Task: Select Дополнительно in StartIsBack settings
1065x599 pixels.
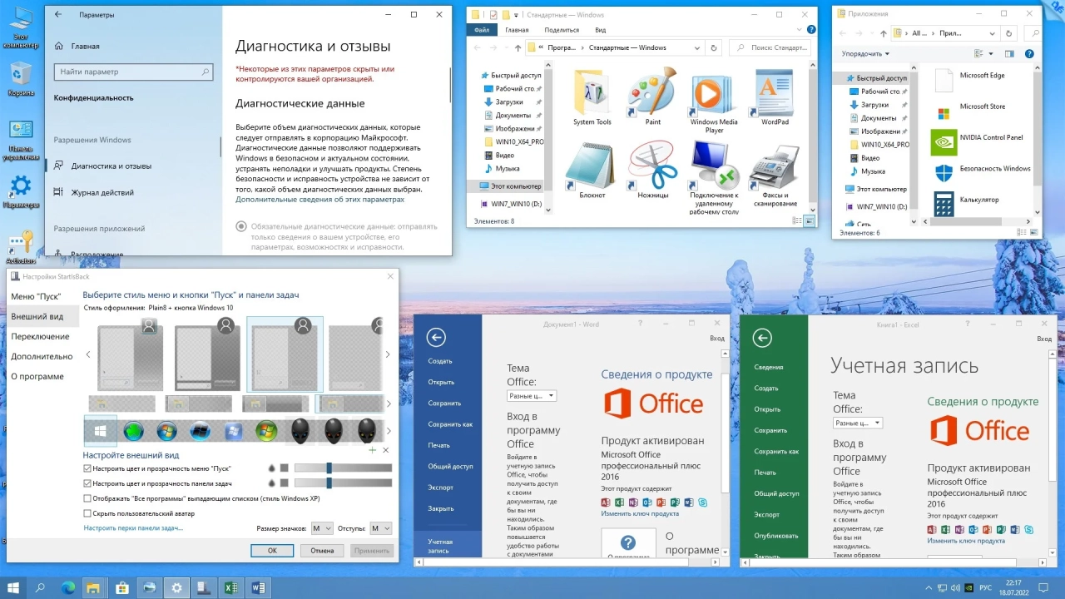Action: click(42, 356)
